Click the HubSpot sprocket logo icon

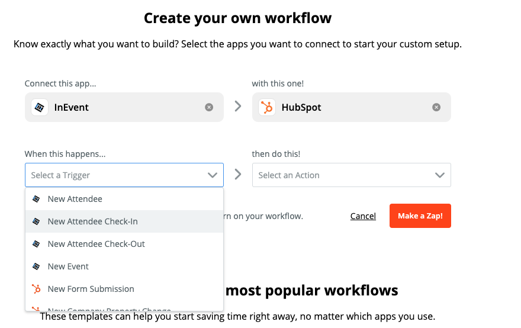pyautogui.click(x=267, y=107)
